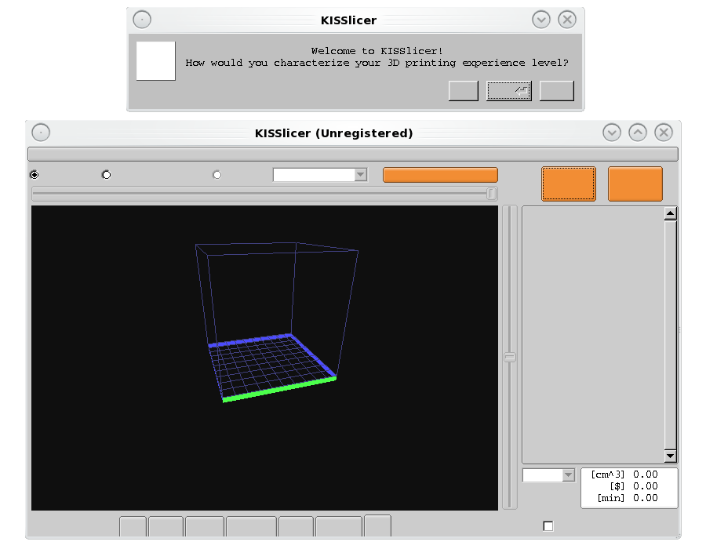Image resolution: width=706 pixels, height=549 pixels.
Task: Click the wide orange button above the viewport
Action: click(x=440, y=175)
